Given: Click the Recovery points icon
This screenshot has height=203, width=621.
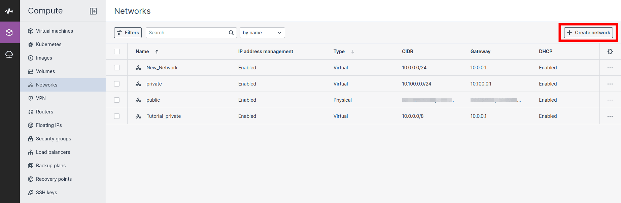Looking at the screenshot, I should click(31, 179).
